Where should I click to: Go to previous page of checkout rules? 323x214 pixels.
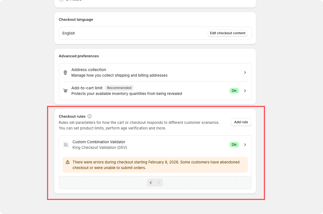(x=151, y=183)
